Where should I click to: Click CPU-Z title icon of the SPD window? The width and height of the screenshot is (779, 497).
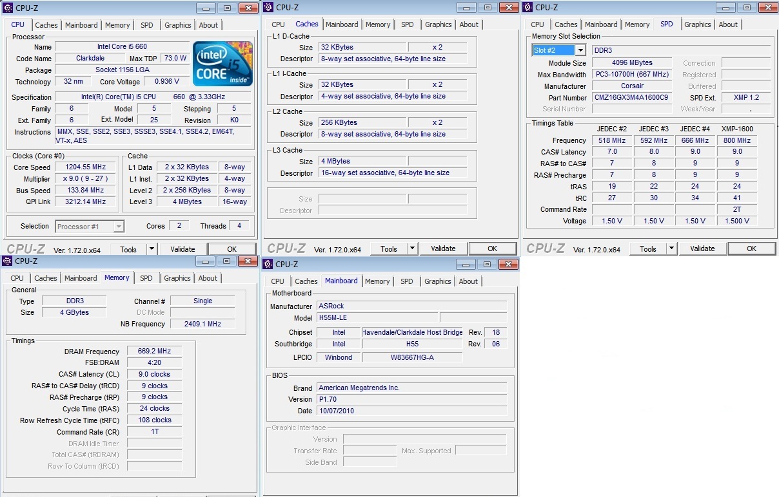[x=528, y=8]
